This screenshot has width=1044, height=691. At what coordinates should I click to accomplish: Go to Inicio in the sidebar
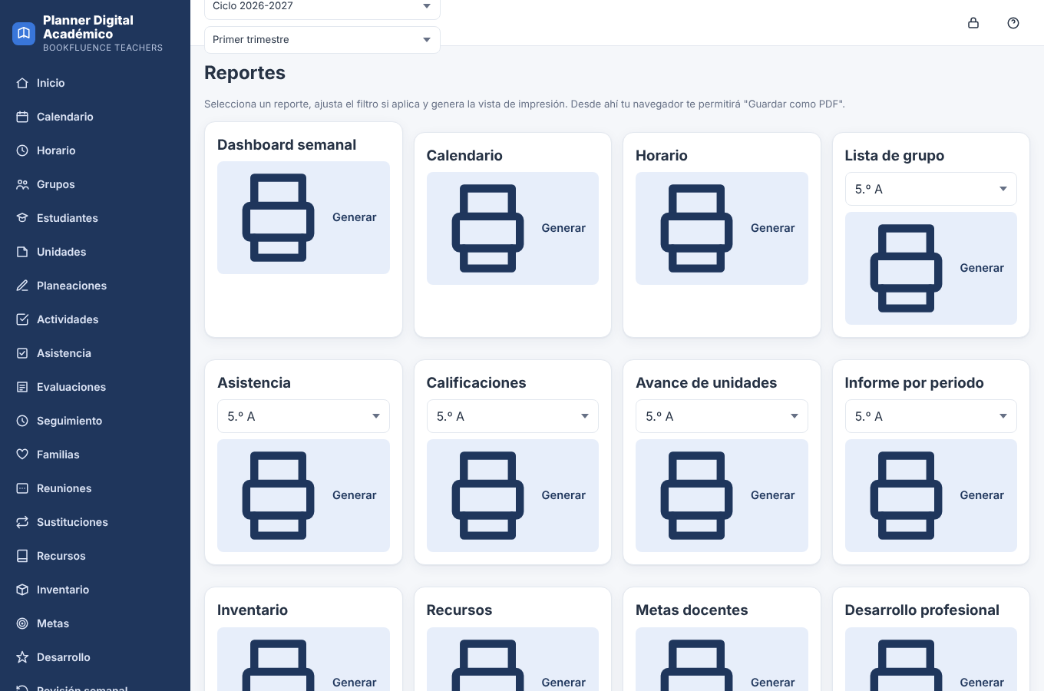[95, 83]
